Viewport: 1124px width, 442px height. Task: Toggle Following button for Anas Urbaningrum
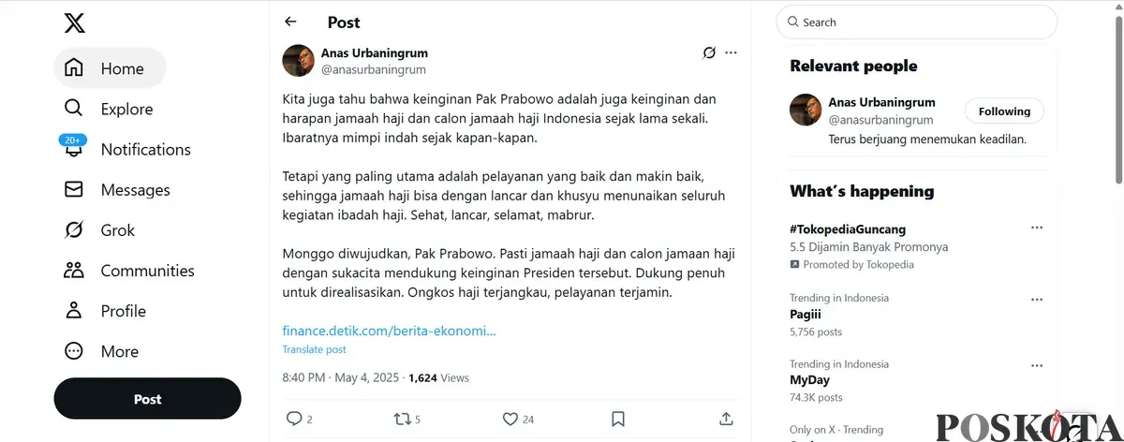pos(1004,111)
